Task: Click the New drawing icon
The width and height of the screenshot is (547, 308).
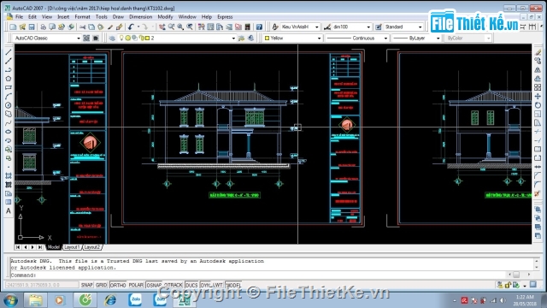Action: [x=14, y=27]
